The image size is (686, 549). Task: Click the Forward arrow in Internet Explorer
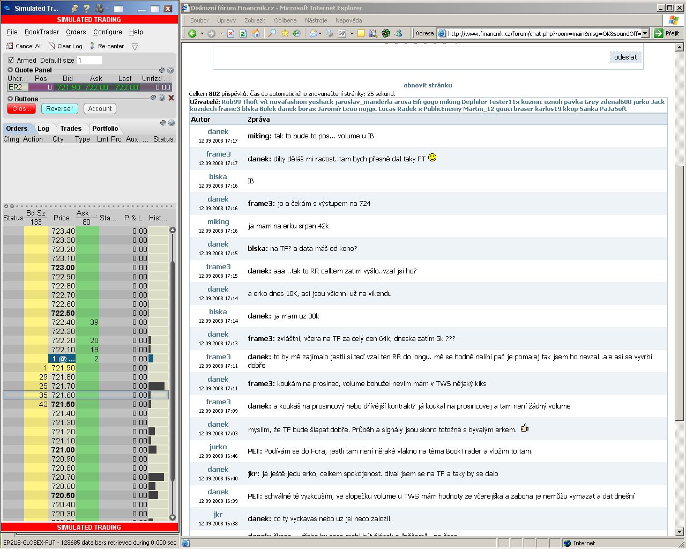(x=211, y=33)
